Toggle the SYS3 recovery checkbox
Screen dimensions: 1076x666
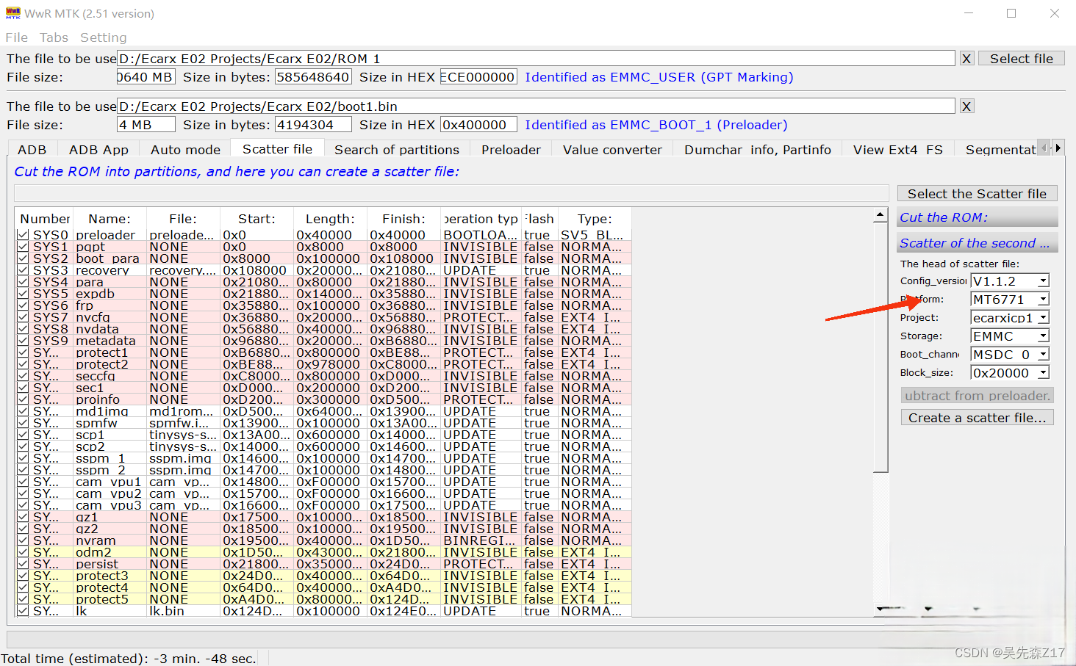pos(23,270)
